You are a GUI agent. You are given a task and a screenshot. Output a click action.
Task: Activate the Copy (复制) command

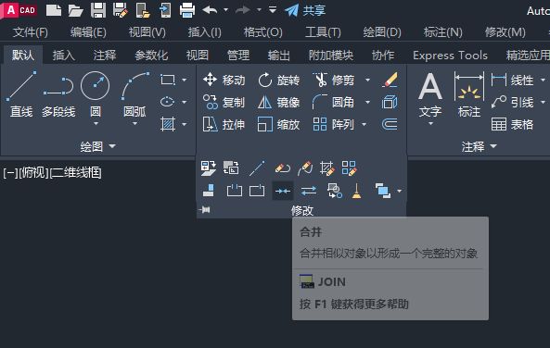[x=224, y=102]
